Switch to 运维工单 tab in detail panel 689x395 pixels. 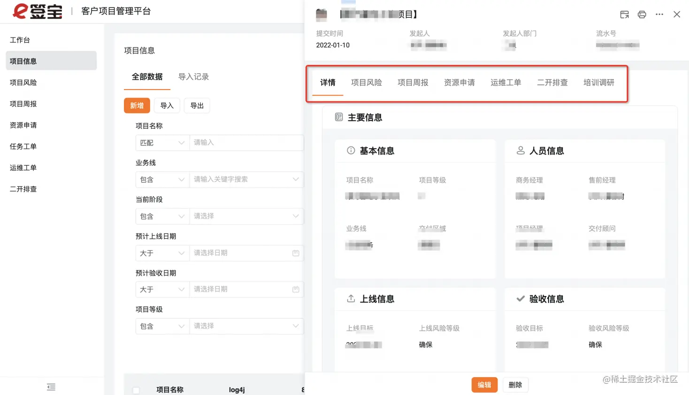(506, 83)
